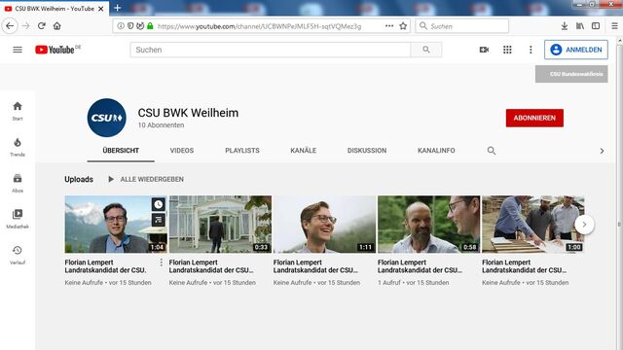Viewport: 623px width, 350px height.
Task: Click the 10 Abonnenten text
Action: [161, 125]
